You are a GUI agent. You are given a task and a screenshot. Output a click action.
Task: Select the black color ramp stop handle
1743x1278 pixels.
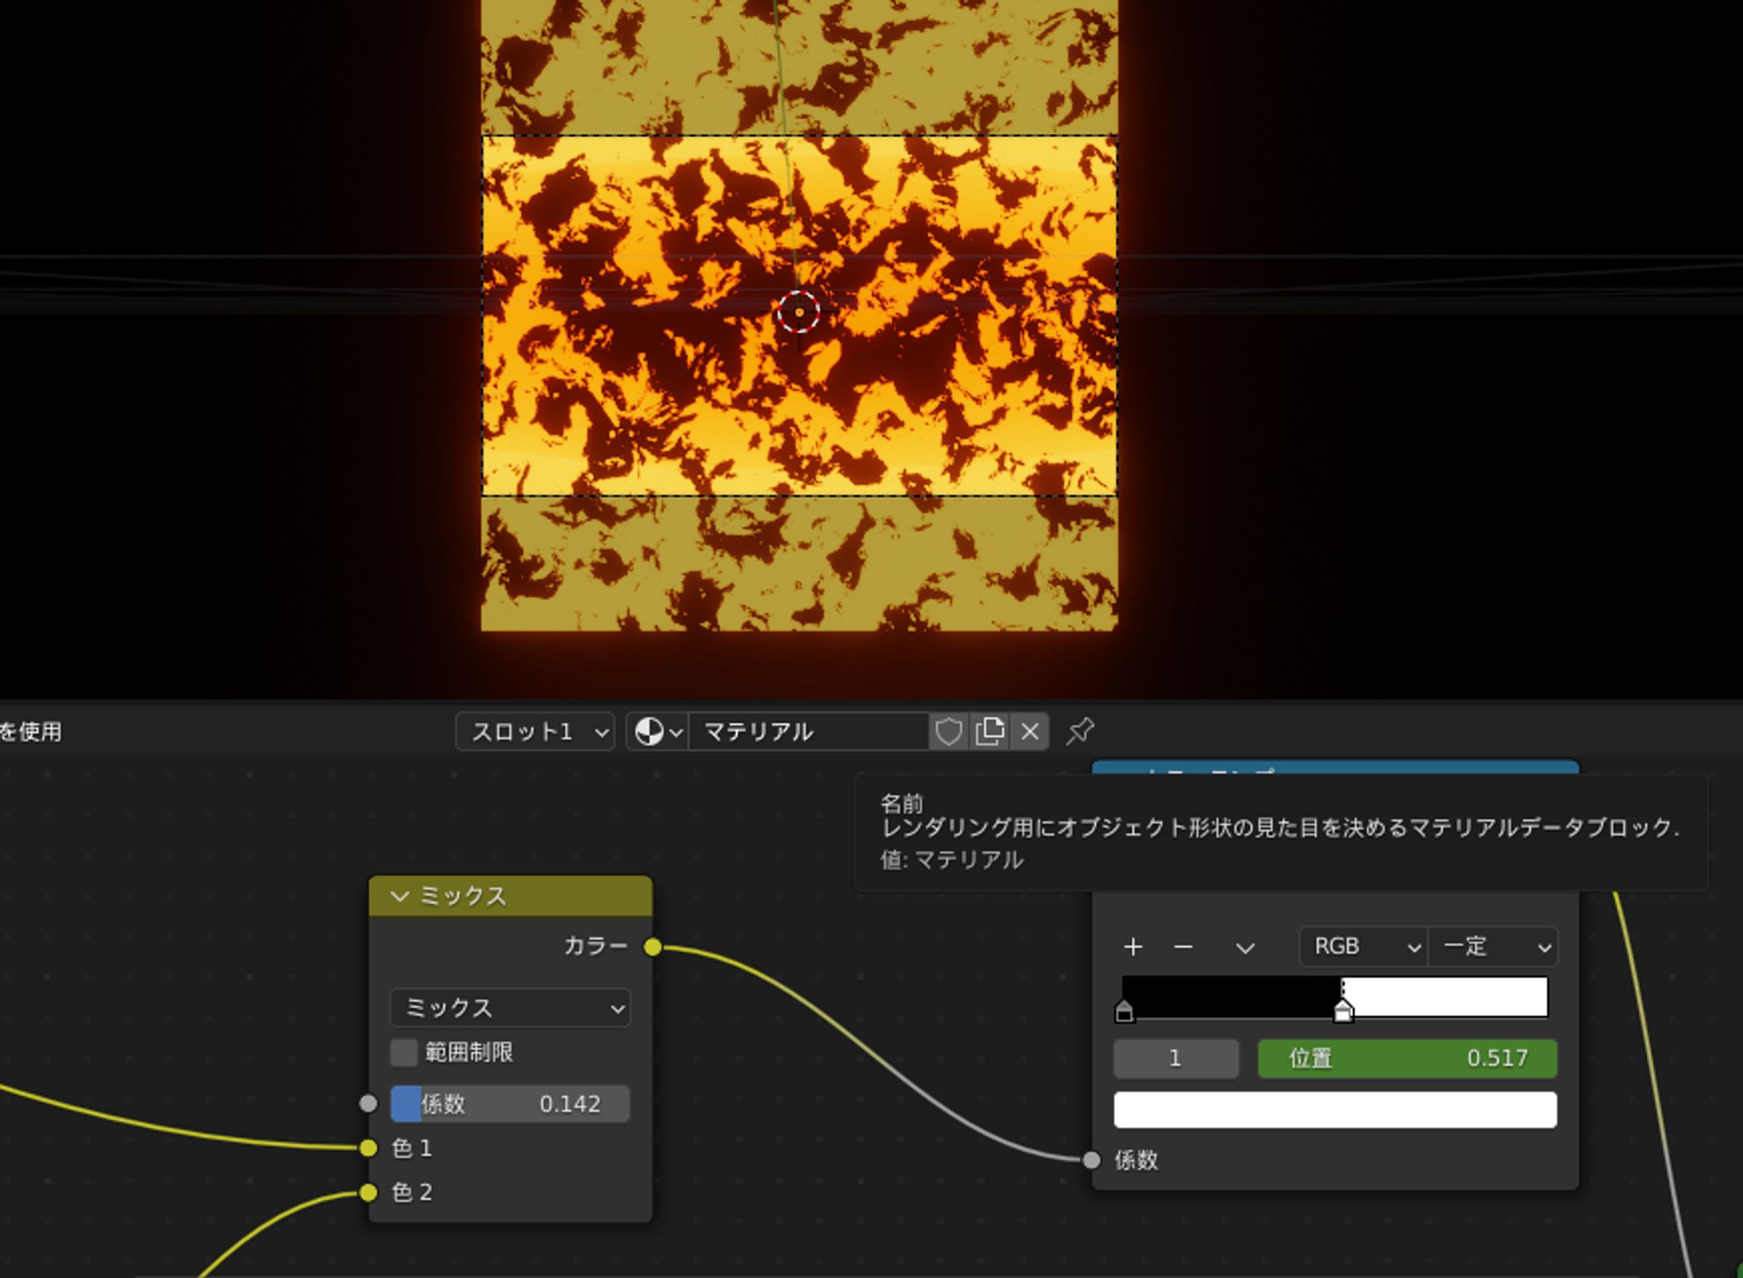click(x=1124, y=1012)
